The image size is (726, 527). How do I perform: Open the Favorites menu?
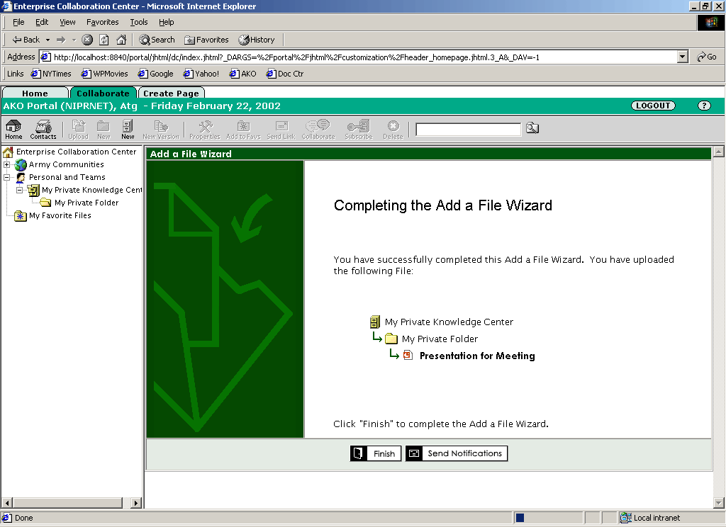[102, 22]
